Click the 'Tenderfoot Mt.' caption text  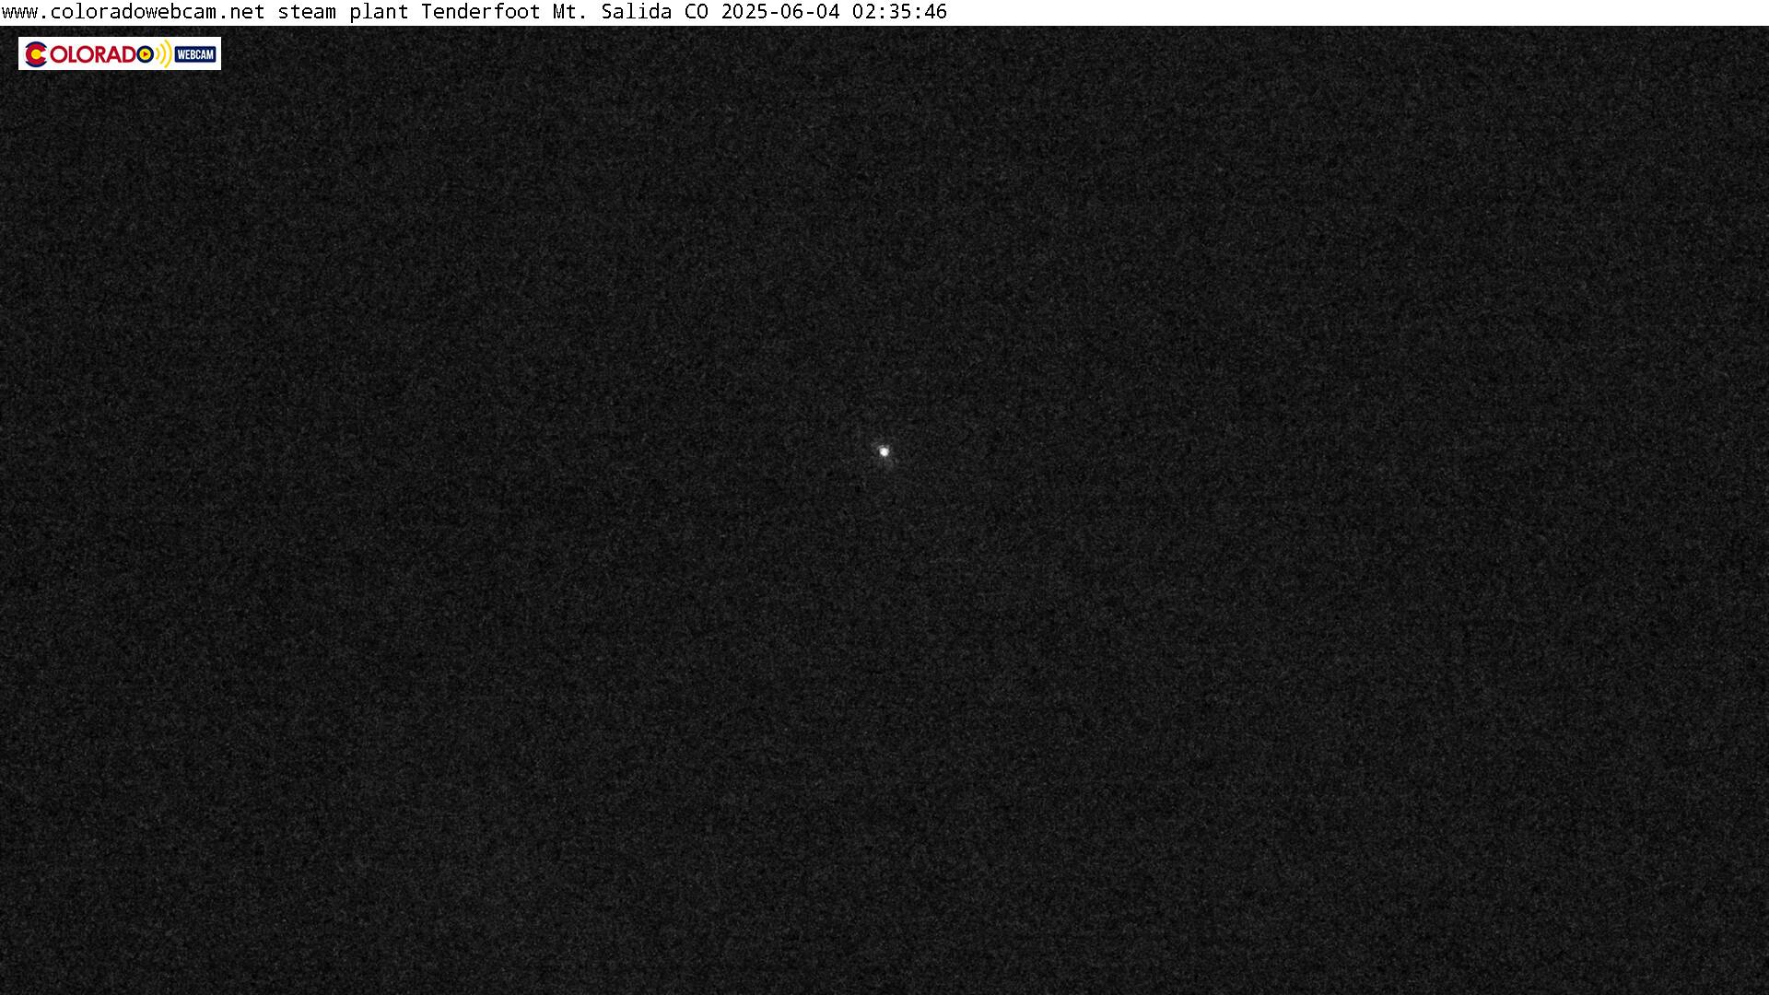pyautogui.click(x=505, y=12)
